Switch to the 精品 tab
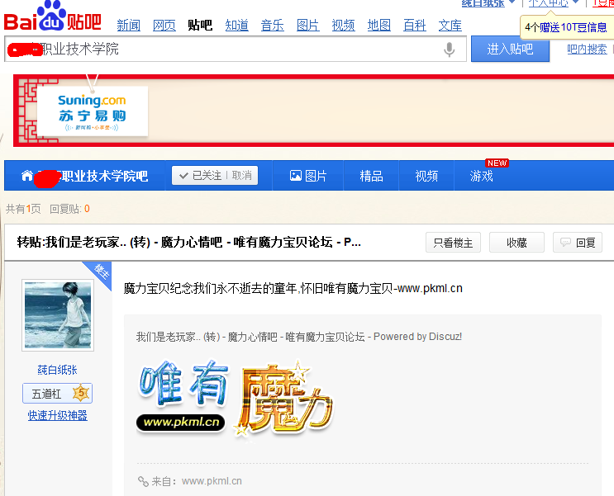The width and height of the screenshot is (614, 496). coord(371,176)
